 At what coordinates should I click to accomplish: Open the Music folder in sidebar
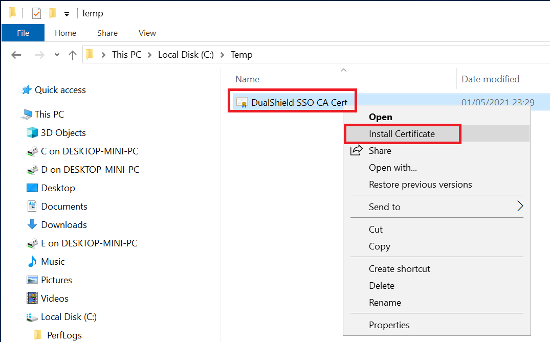point(53,262)
